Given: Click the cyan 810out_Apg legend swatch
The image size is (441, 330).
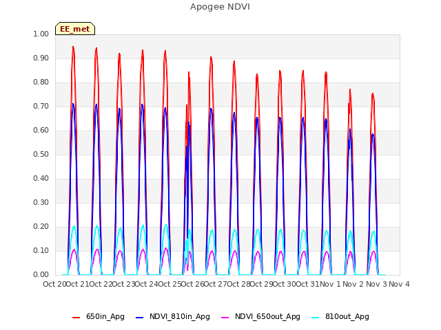Looking at the screenshot, I should tap(316, 318).
